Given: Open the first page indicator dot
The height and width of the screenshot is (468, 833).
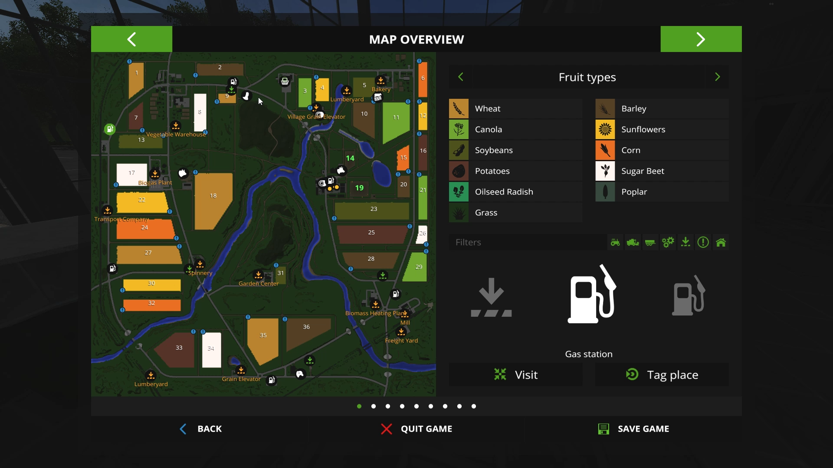Looking at the screenshot, I should click(x=359, y=406).
